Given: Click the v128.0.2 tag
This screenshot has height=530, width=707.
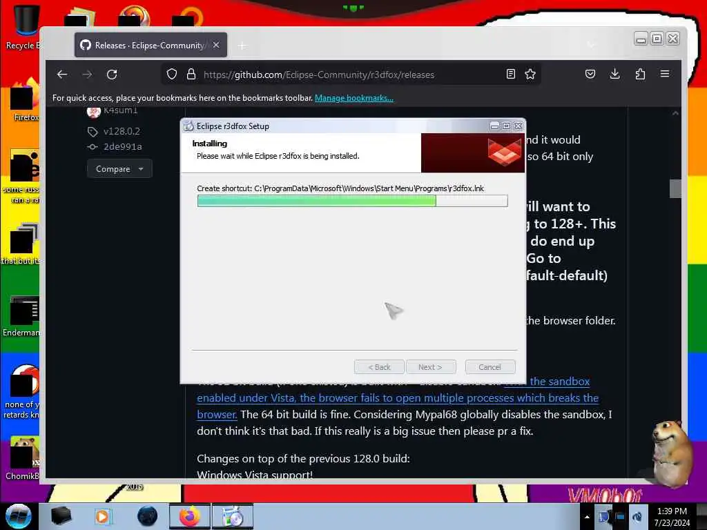Looking at the screenshot, I should click(122, 131).
